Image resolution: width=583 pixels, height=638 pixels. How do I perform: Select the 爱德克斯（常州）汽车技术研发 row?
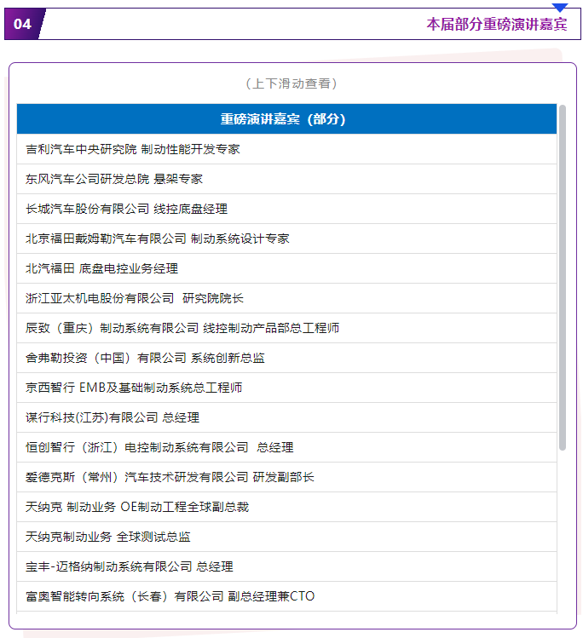click(170, 477)
